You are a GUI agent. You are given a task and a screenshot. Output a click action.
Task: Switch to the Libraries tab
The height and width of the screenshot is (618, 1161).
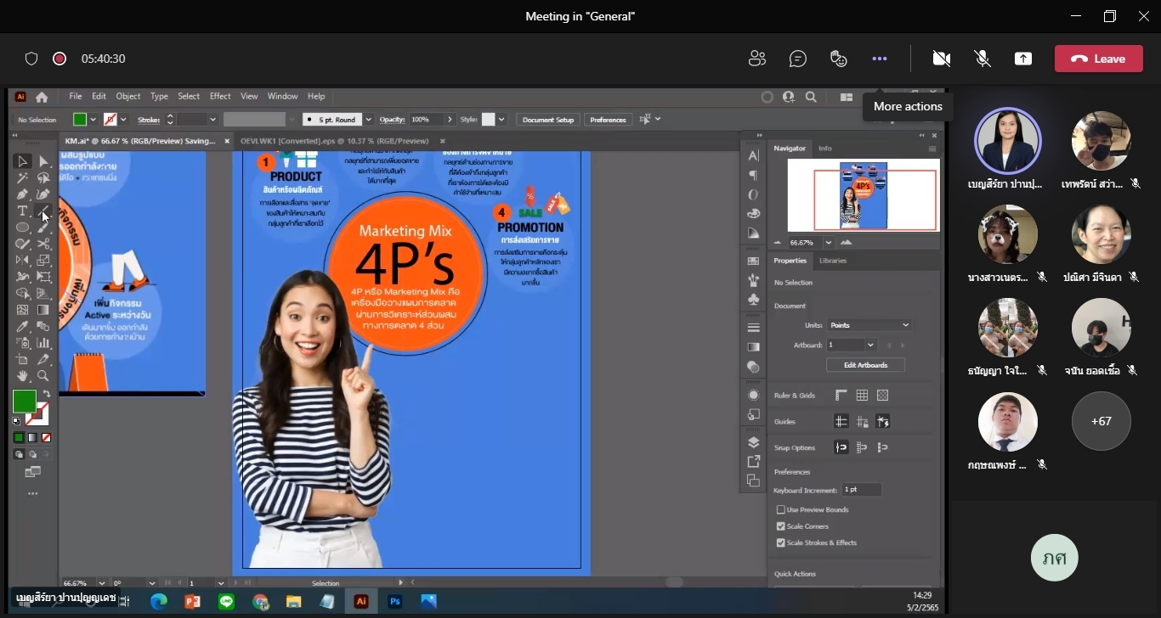pyautogui.click(x=833, y=261)
